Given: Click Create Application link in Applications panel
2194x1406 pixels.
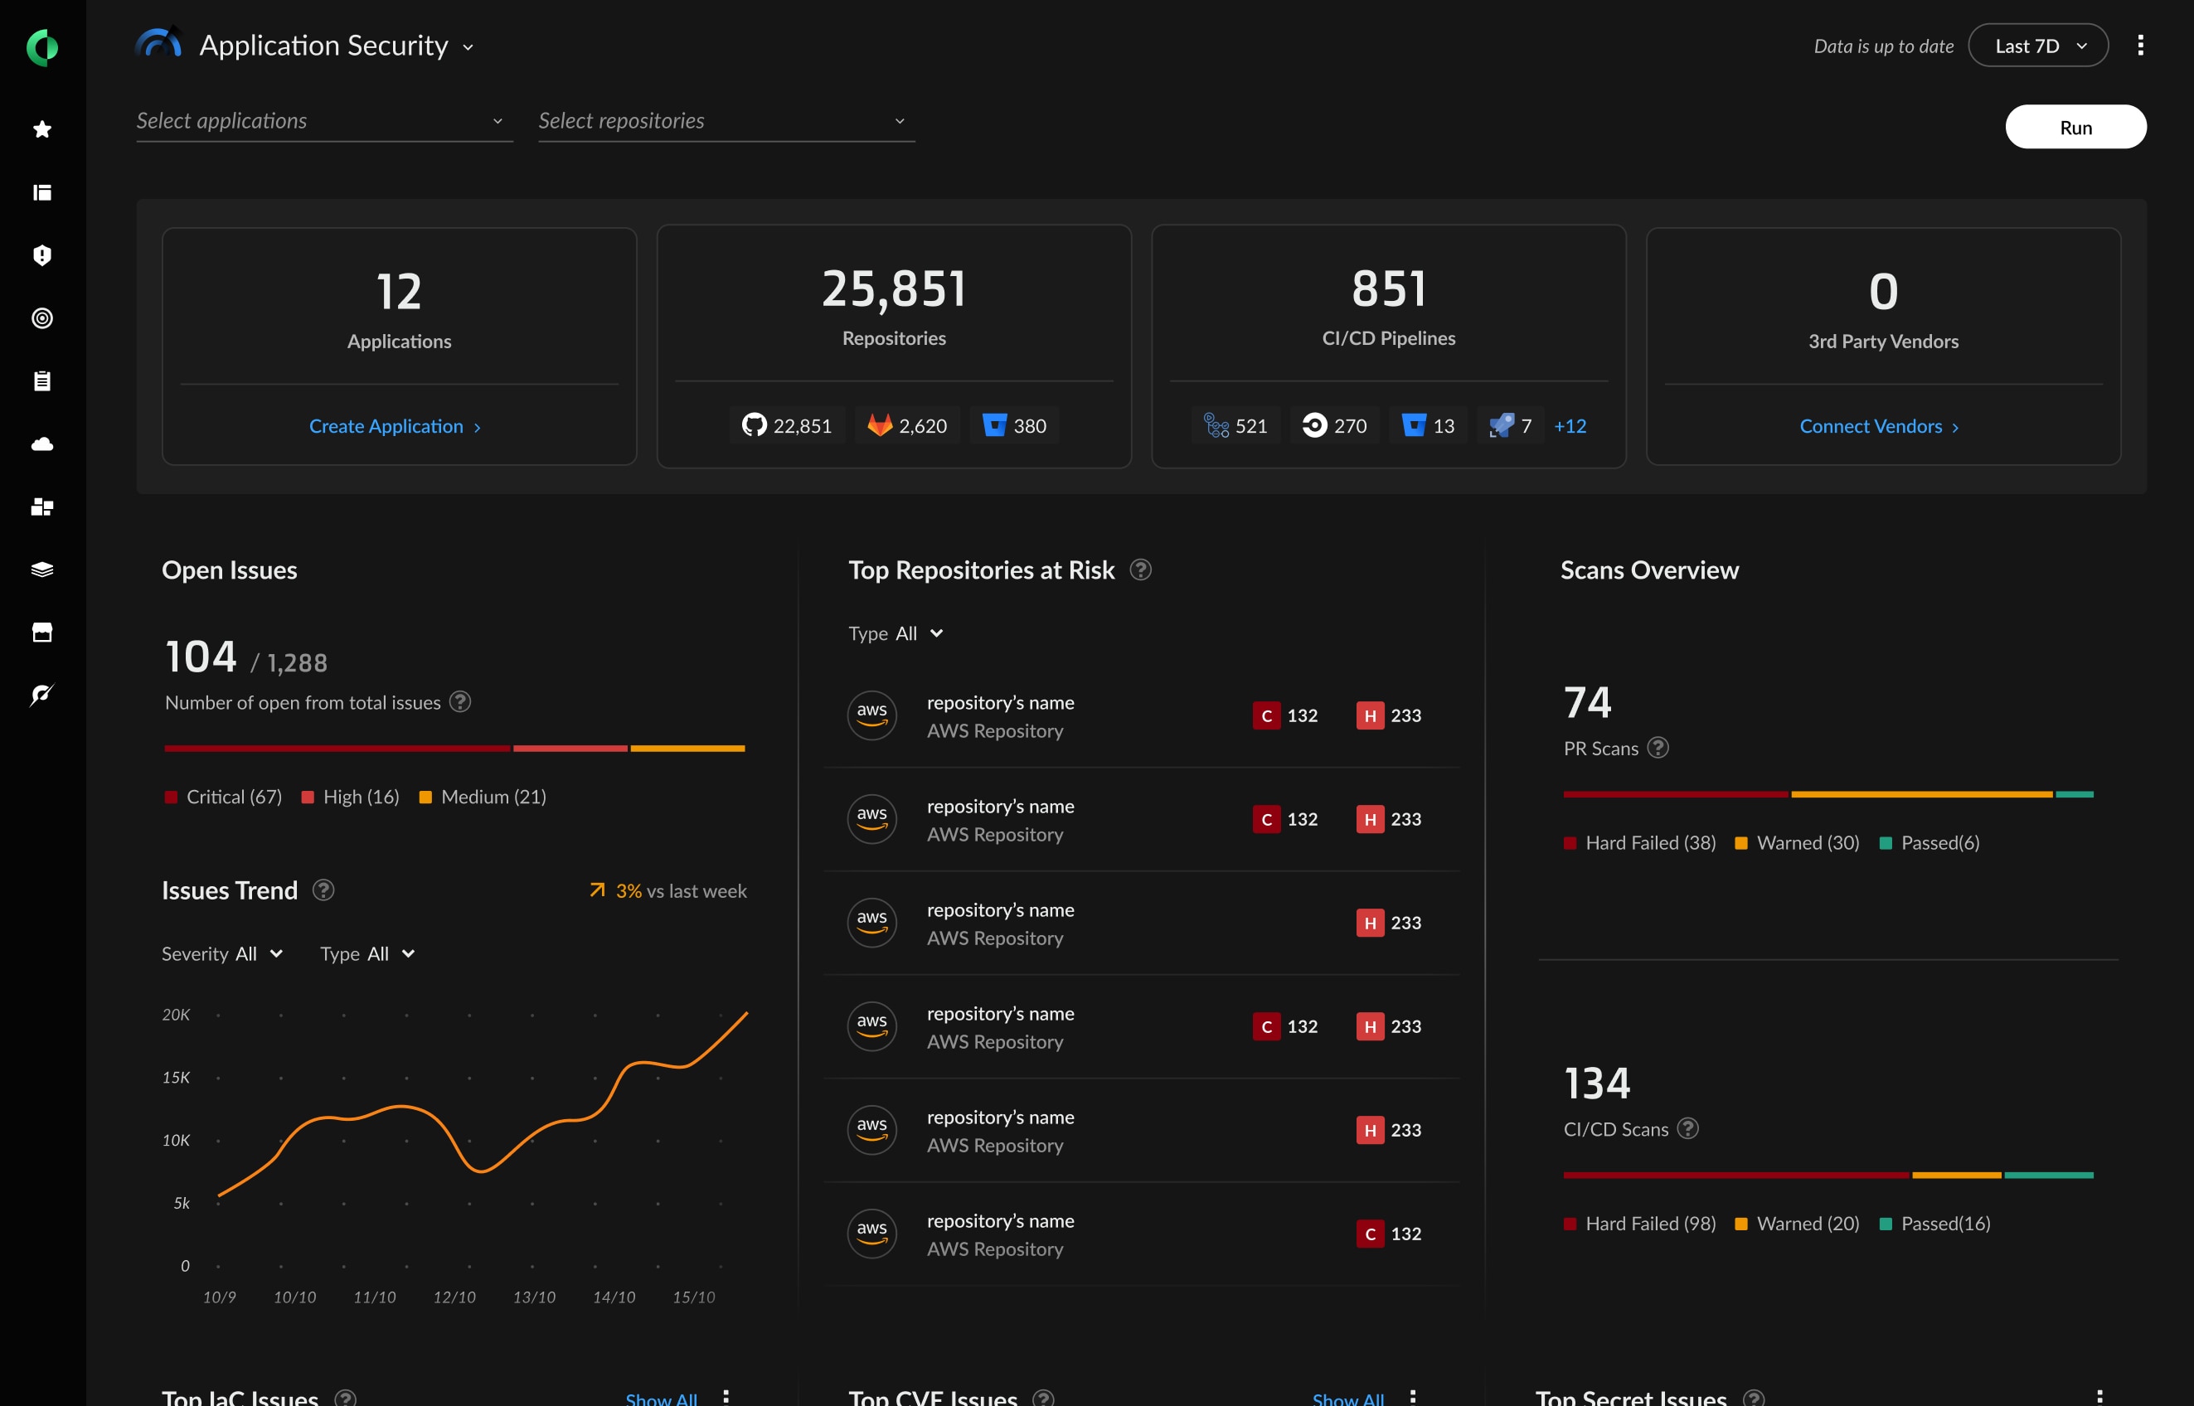Looking at the screenshot, I should point(396,424).
